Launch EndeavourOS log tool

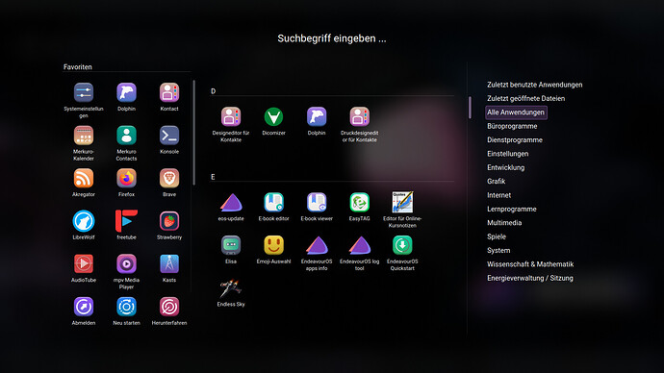(359, 245)
